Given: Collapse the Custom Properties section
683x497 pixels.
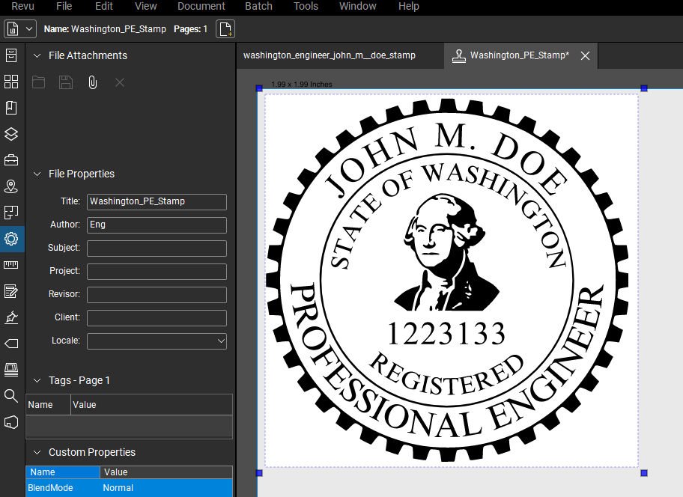Looking at the screenshot, I should 37,452.
